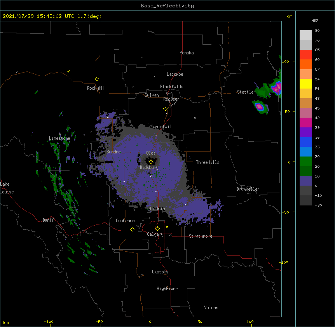Select the purple 39 dBZ color swatch
335x327 pixels.
click(x=305, y=132)
